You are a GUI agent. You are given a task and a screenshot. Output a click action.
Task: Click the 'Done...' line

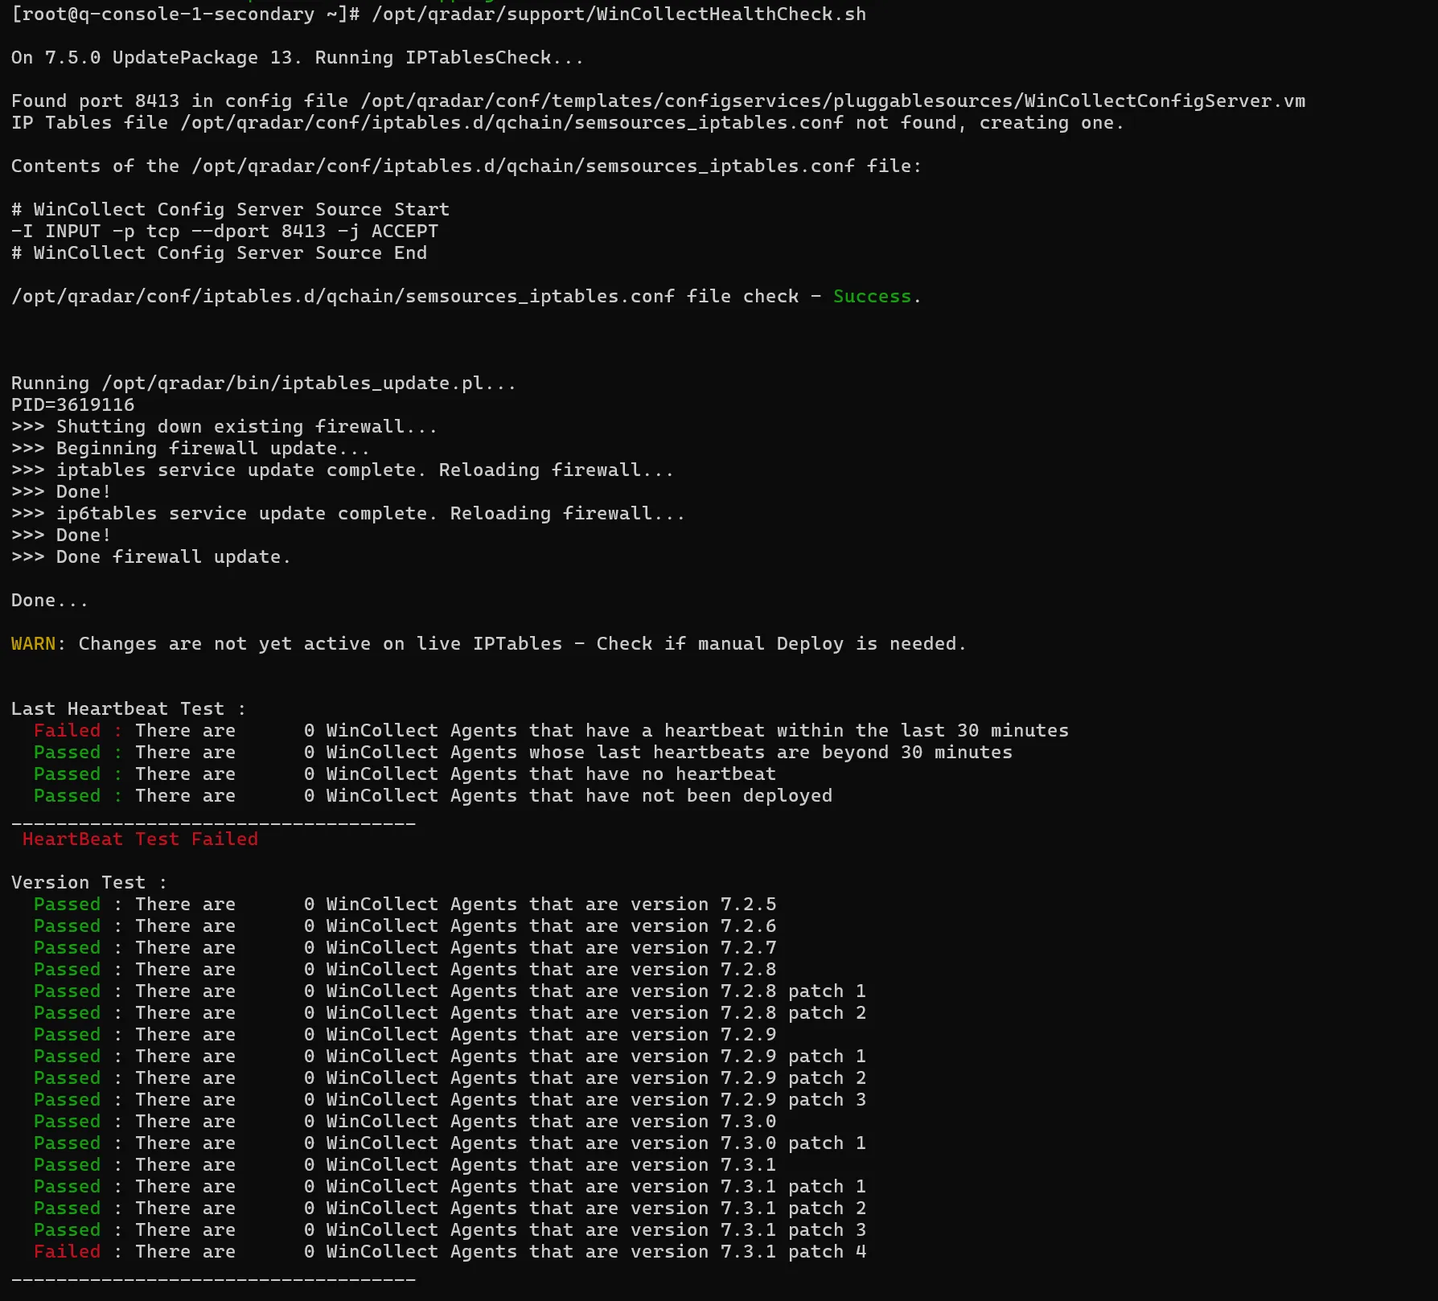pos(50,601)
